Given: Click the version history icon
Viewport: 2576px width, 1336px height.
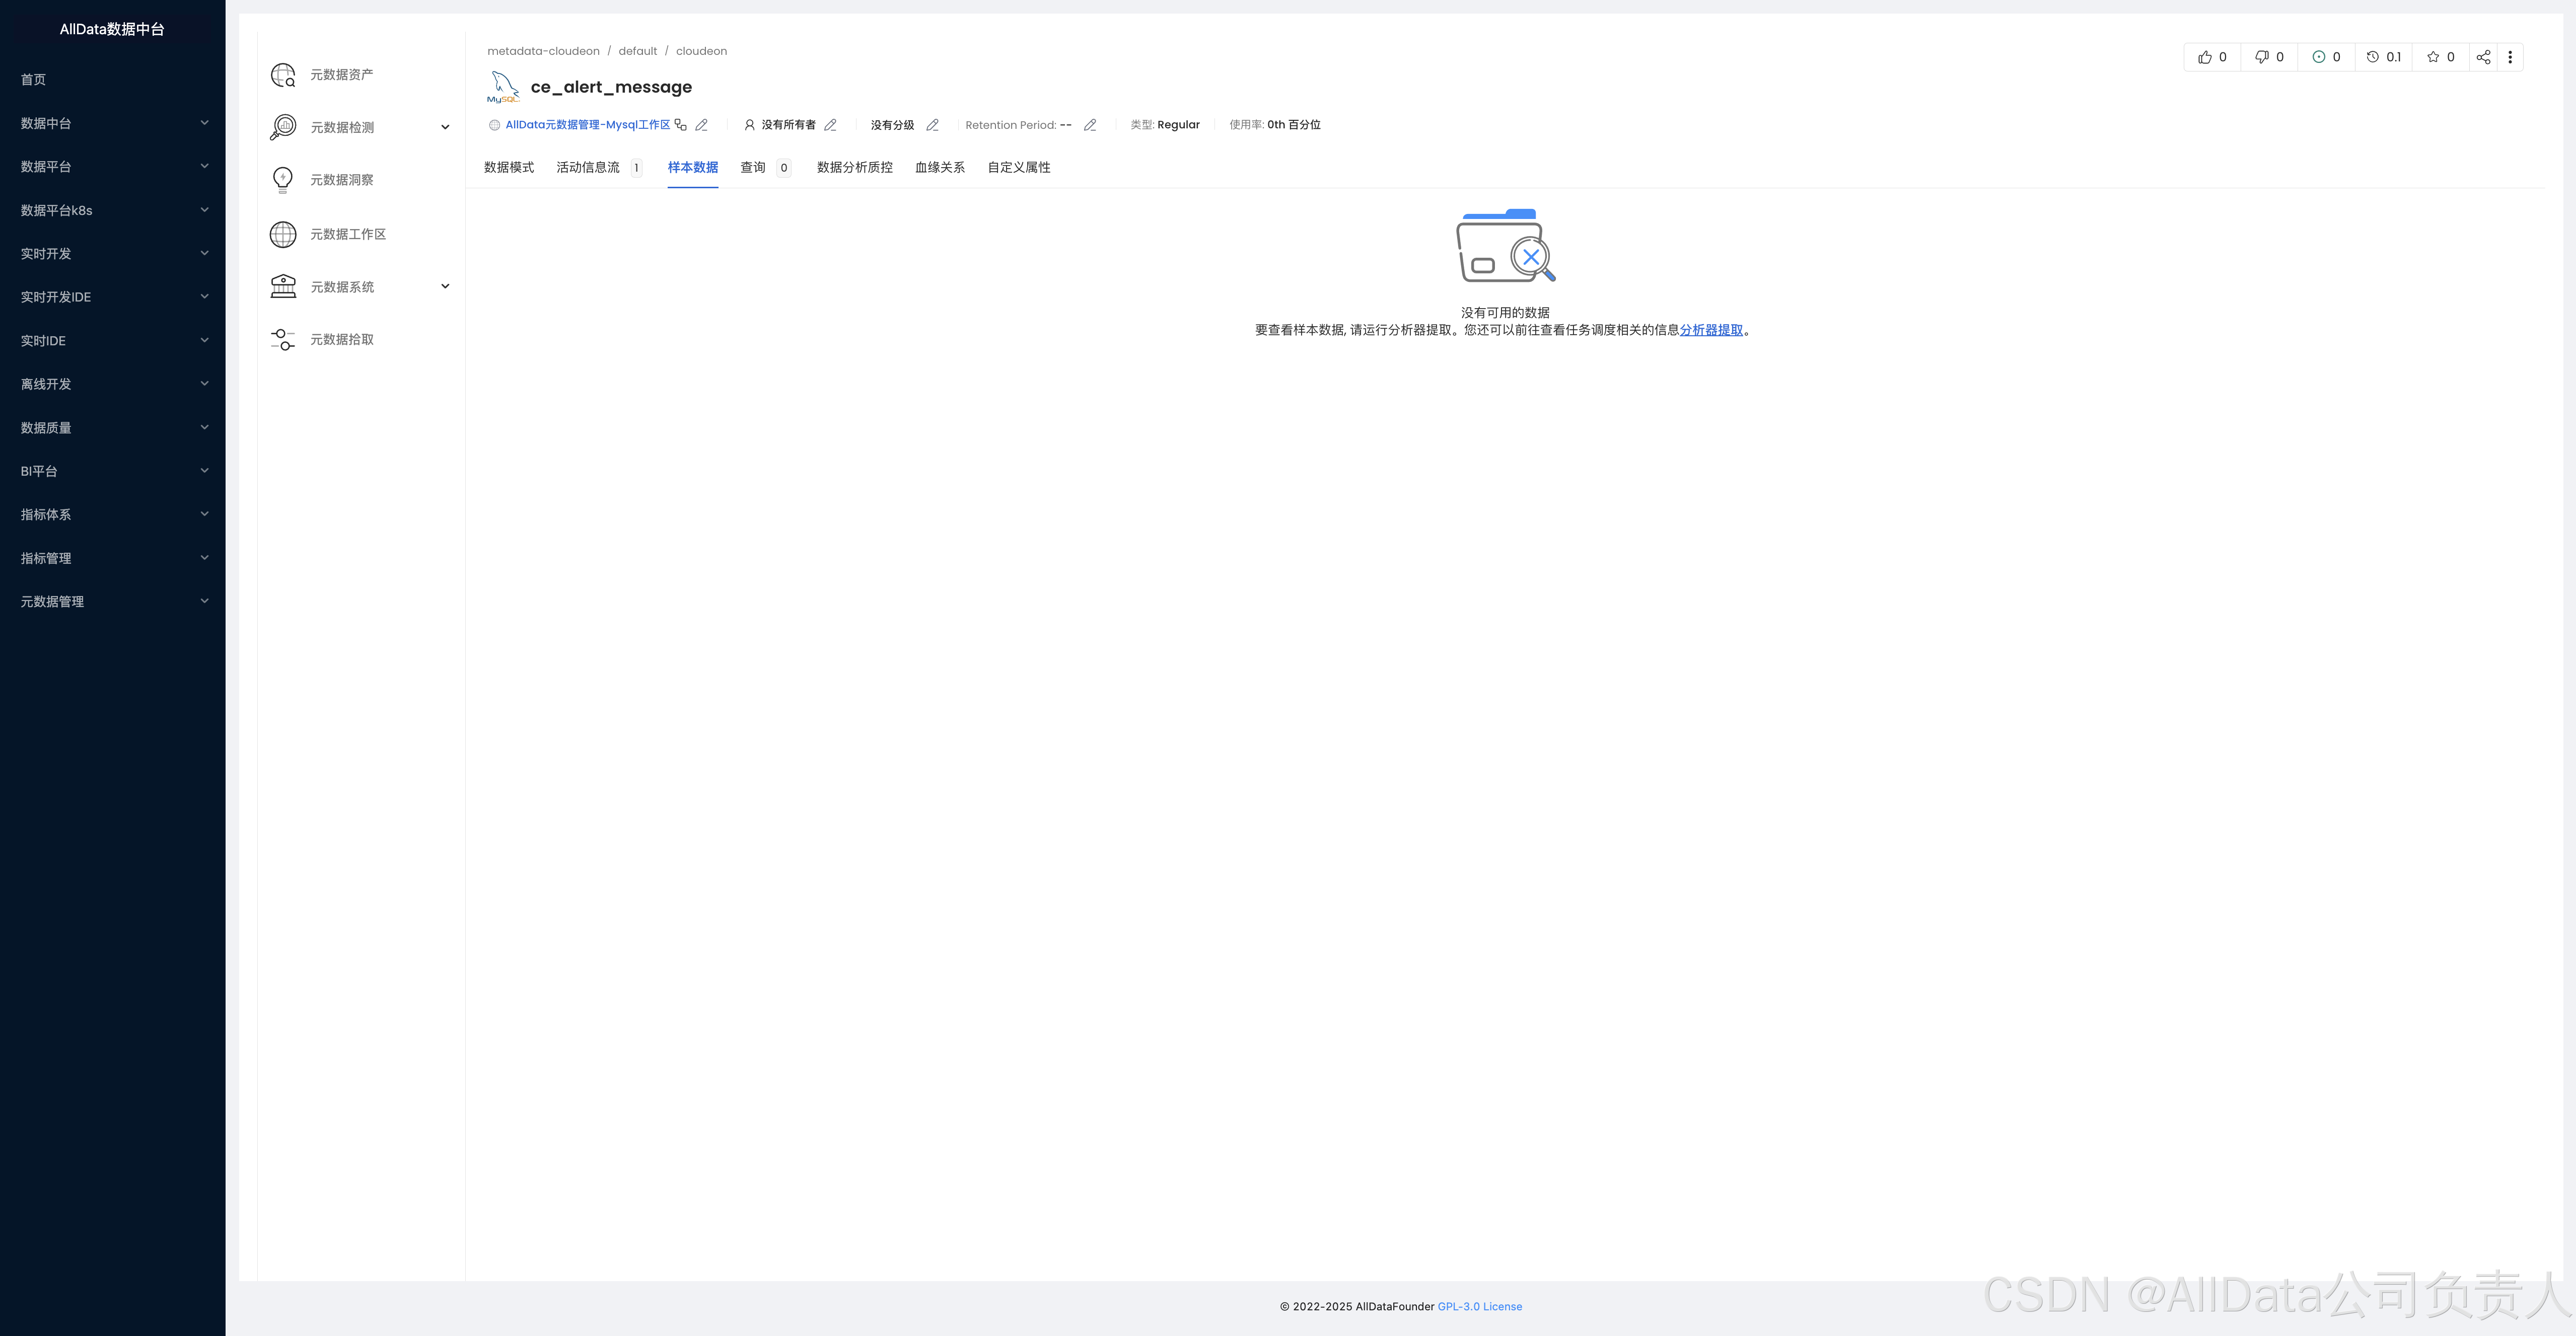Looking at the screenshot, I should [2373, 57].
